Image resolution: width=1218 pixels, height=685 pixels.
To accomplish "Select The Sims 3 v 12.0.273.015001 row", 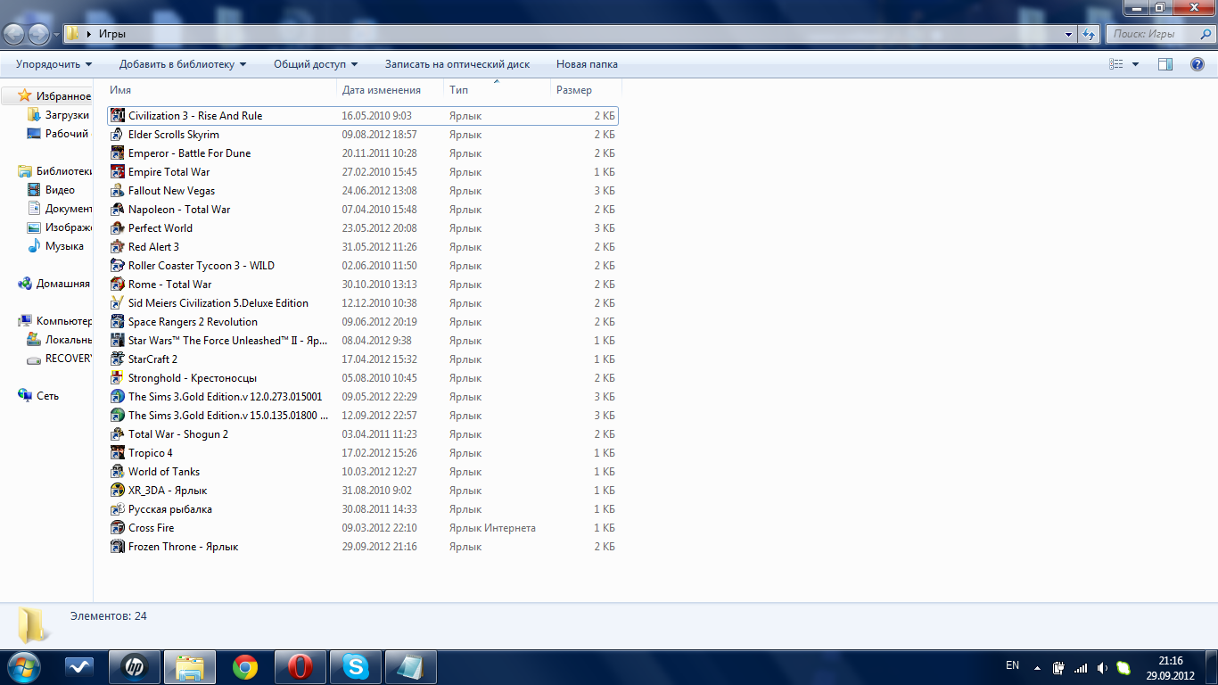I will (x=362, y=397).
